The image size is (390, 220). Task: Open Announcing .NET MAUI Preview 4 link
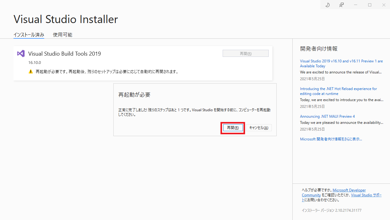[x=327, y=116]
